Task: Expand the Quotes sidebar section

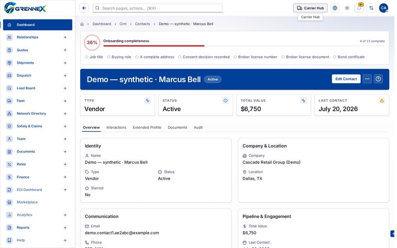Action: 65,50
